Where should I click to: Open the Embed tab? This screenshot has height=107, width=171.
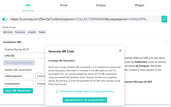click(x=101, y=5)
